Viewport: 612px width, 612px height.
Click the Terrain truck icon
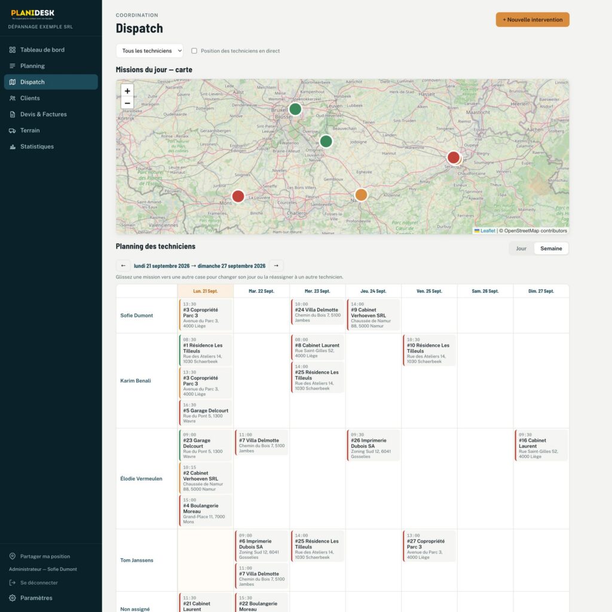tap(13, 130)
